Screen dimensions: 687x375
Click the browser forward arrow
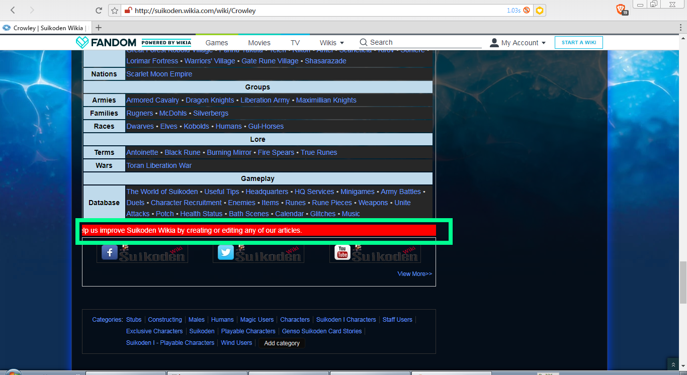click(x=32, y=10)
